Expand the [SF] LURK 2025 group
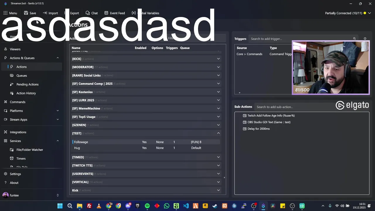Screen dimensions: 375x211 [218, 100]
